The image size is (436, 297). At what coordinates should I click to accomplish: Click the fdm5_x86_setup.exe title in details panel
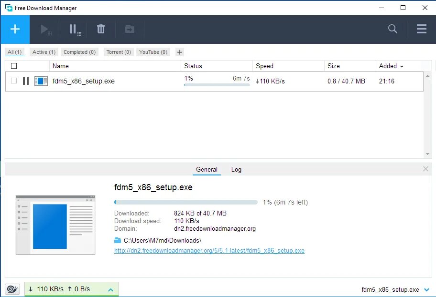(153, 187)
